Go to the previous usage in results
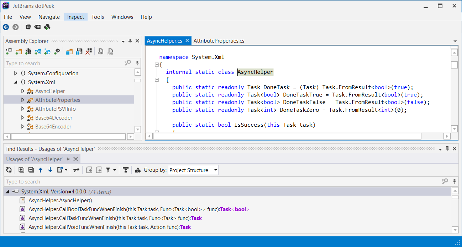The height and width of the screenshot is (247, 462). 40,170
